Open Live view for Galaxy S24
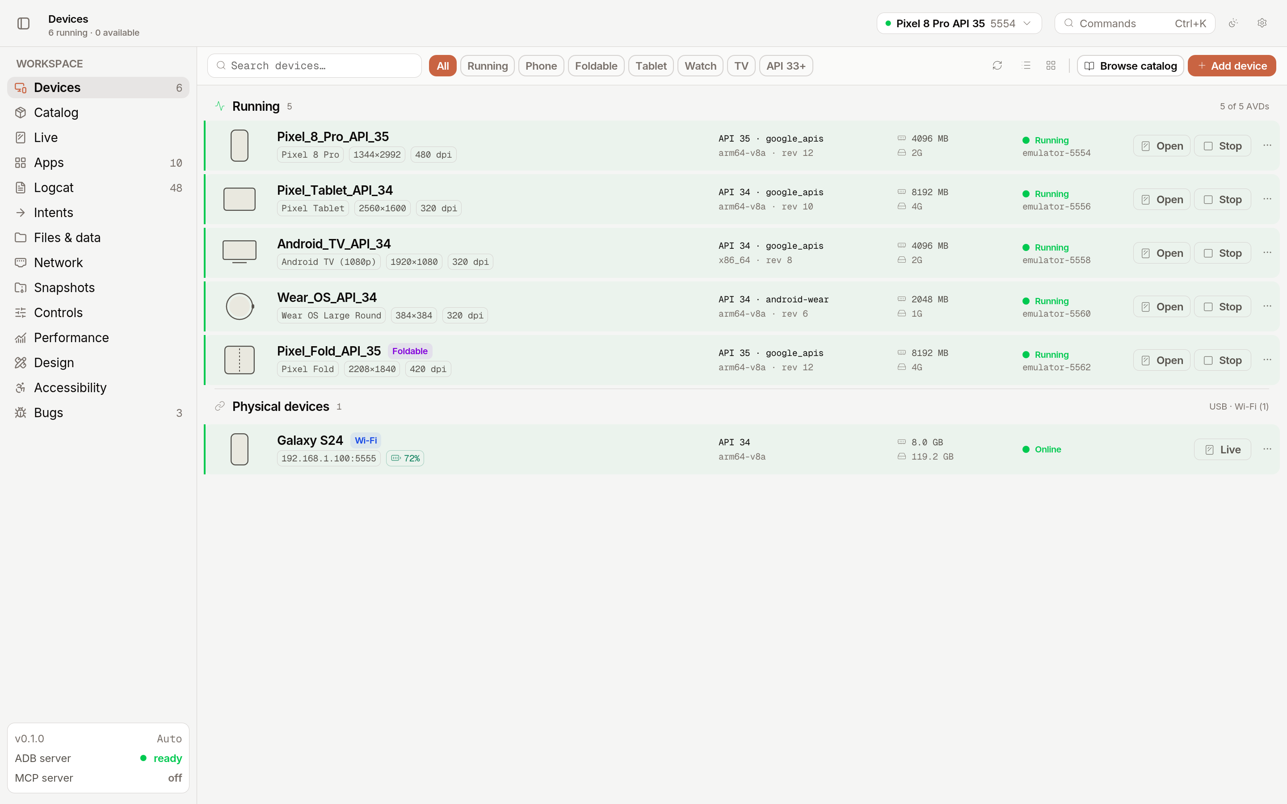The height and width of the screenshot is (804, 1287). [x=1223, y=449]
